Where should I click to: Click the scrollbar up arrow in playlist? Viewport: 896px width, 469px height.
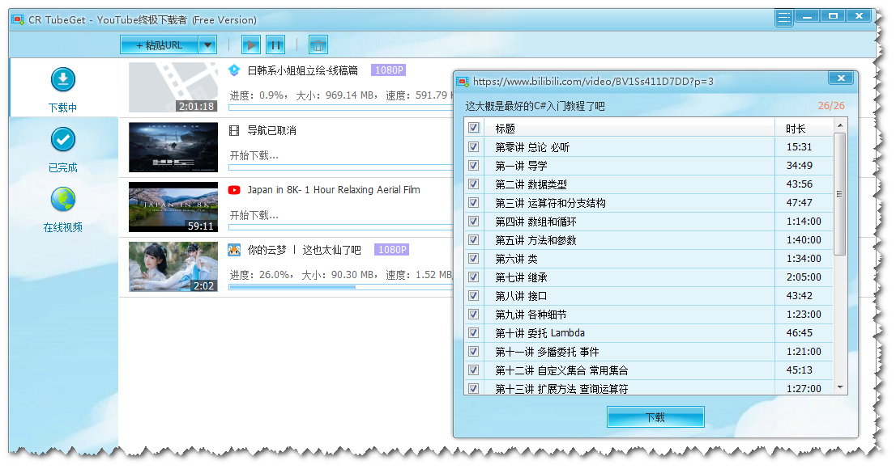coord(840,125)
